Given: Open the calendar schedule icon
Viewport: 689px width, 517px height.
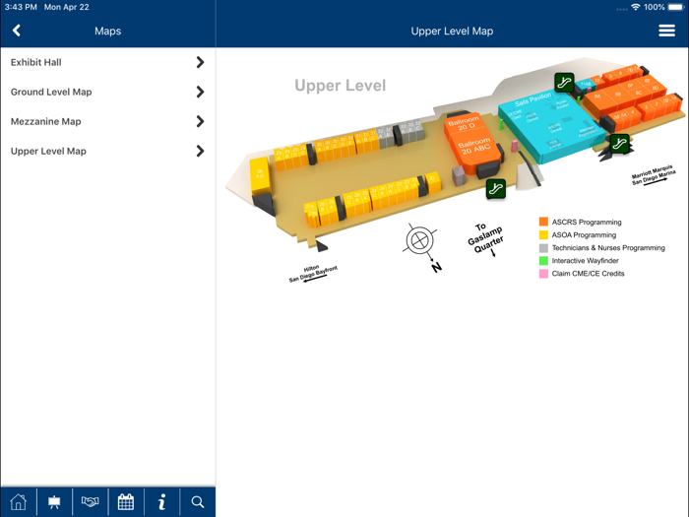Looking at the screenshot, I should point(126,502).
